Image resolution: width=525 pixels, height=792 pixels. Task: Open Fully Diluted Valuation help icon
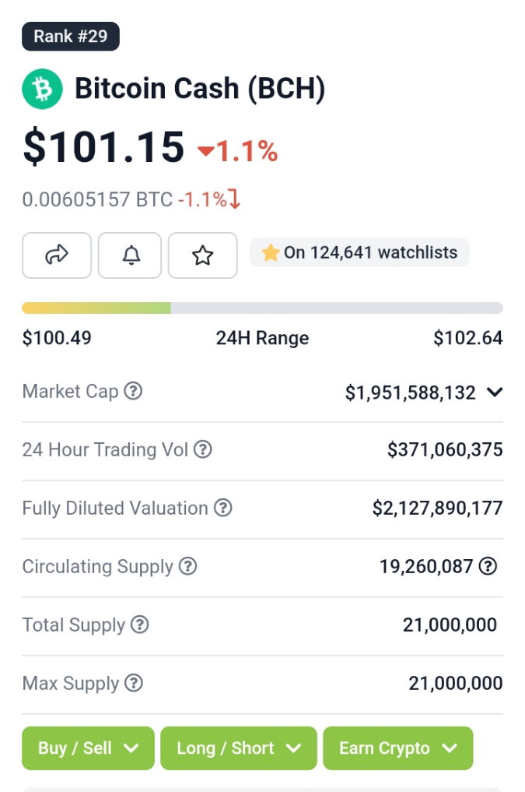pos(223,508)
